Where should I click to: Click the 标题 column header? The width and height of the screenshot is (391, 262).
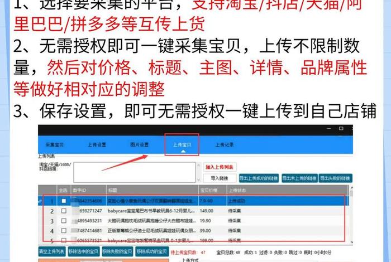[x=152, y=190]
